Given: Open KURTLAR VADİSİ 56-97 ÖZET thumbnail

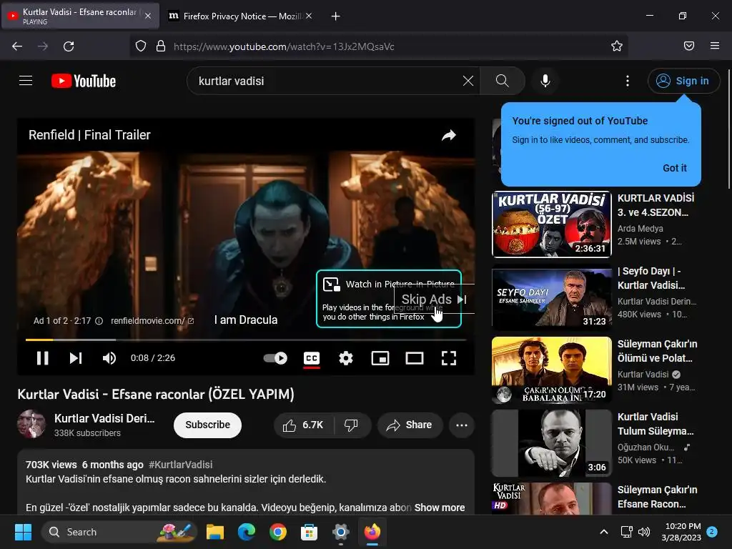Looking at the screenshot, I should coord(552,224).
